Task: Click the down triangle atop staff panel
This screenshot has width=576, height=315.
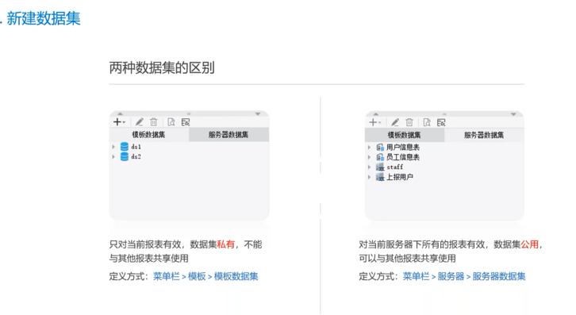Action: 513,114
